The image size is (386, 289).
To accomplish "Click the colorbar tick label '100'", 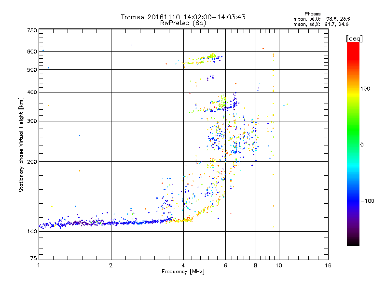I will (365, 89).
